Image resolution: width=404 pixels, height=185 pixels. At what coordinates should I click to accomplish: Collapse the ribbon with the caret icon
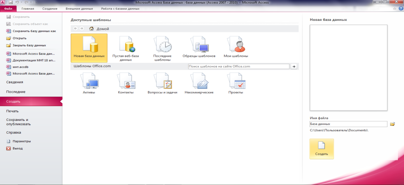point(395,9)
